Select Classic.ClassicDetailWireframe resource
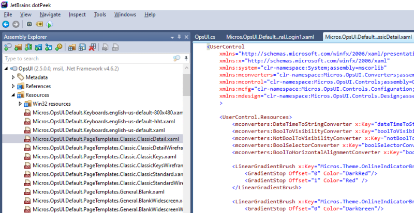Screen dimensions: 414x213 pyautogui.click(x=108, y=148)
